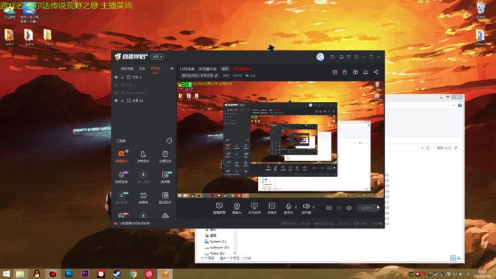Viewport: 496px width, 279px height.
Task: Refresh the folder in Explorer window
Action: [428, 148]
